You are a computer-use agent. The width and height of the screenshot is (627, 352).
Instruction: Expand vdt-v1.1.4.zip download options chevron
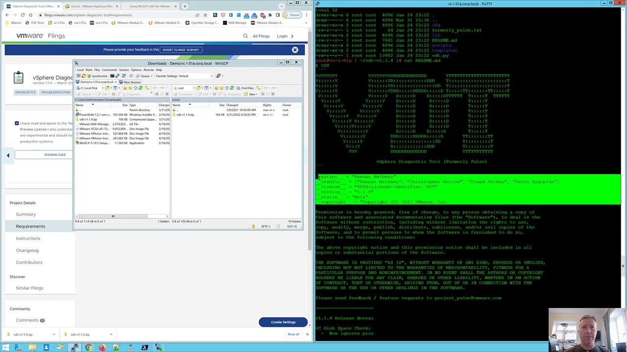pyautogui.click(x=54, y=334)
